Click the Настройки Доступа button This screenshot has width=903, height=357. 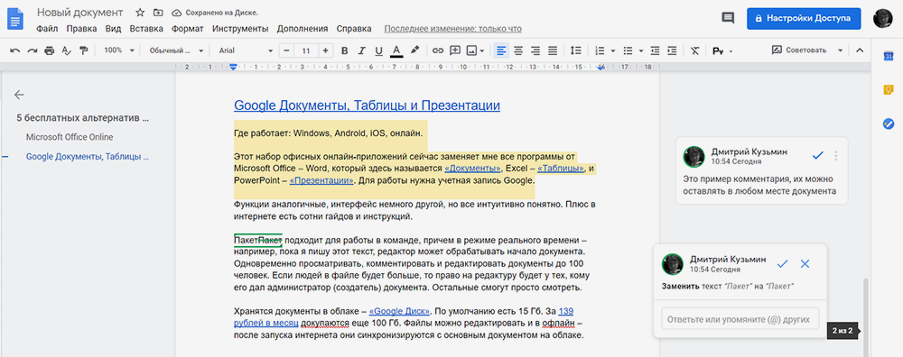[804, 18]
